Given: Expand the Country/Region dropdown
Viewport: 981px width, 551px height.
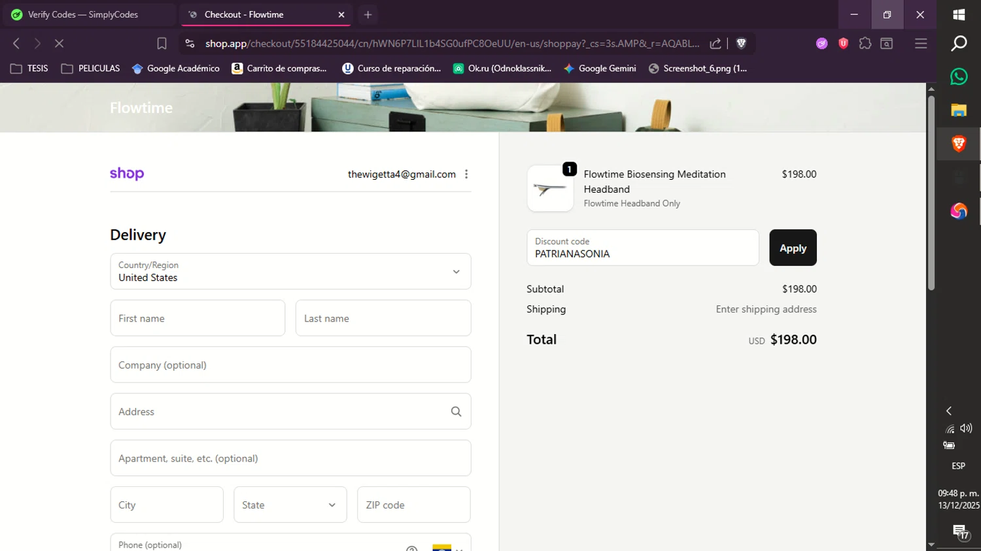Looking at the screenshot, I should [x=290, y=271].
